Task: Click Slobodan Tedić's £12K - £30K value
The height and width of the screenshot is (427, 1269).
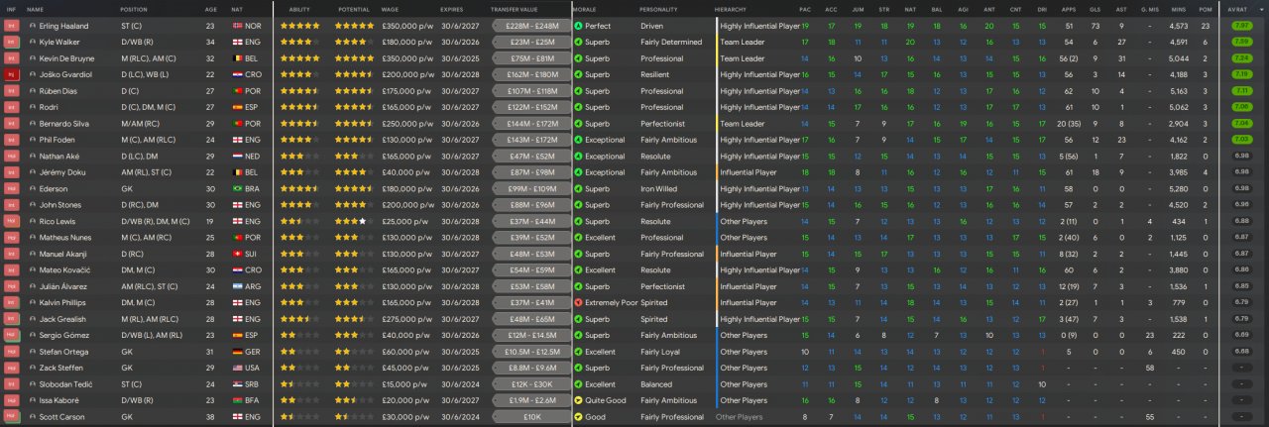Action: [x=531, y=383]
